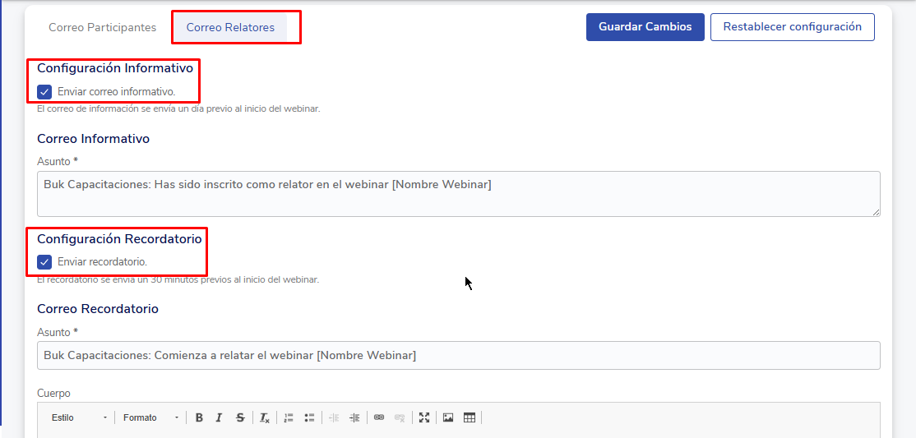This screenshot has width=916, height=438.
Task: Open the Formato dropdown
Action: coord(151,417)
